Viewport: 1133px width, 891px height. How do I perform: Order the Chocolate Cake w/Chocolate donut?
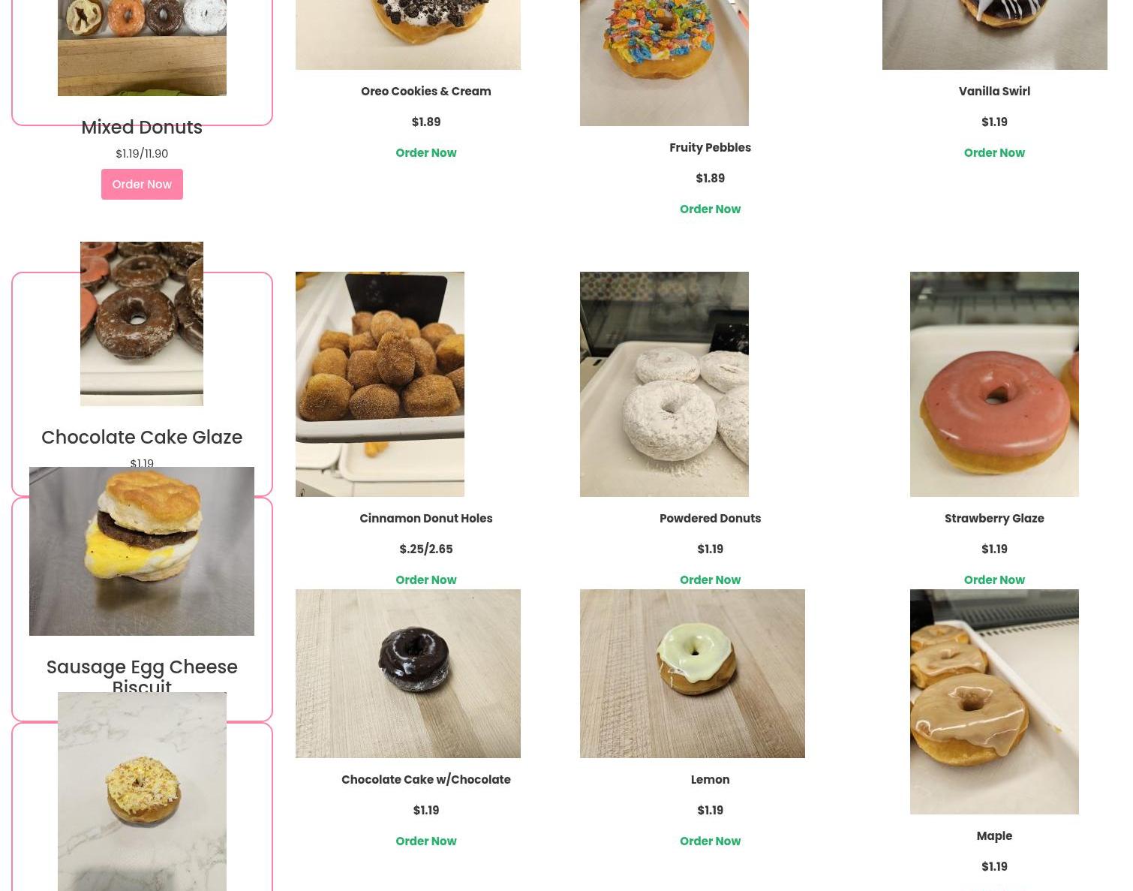pyautogui.click(x=425, y=841)
